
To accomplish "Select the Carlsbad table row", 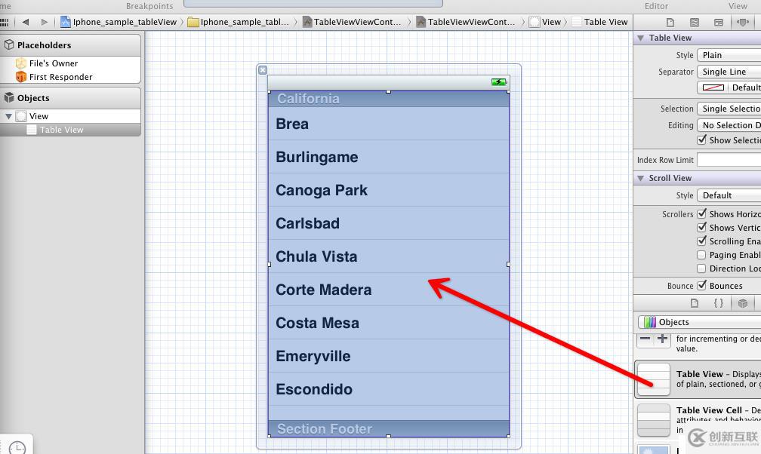I will (x=389, y=223).
